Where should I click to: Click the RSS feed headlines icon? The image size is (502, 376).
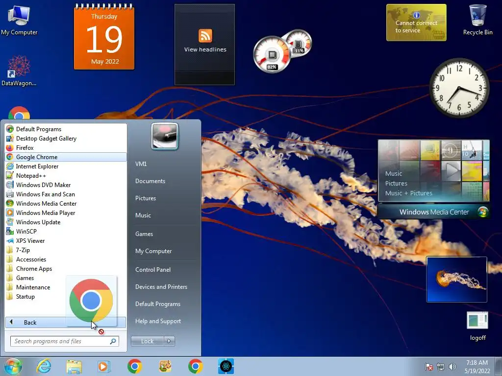point(205,35)
